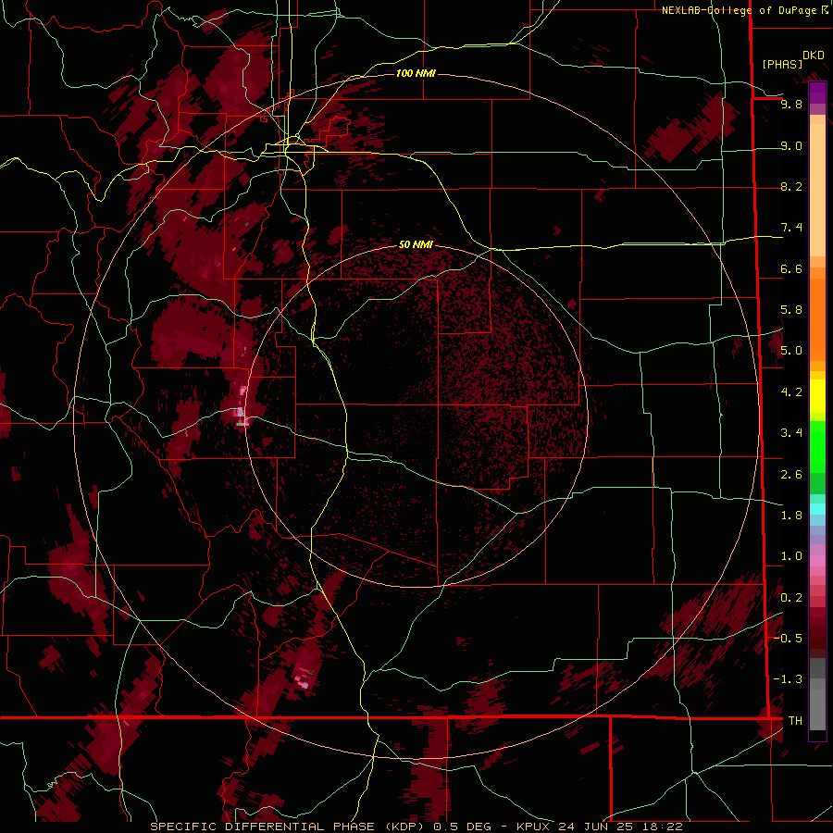Click the 3.4 legend value

point(791,432)
